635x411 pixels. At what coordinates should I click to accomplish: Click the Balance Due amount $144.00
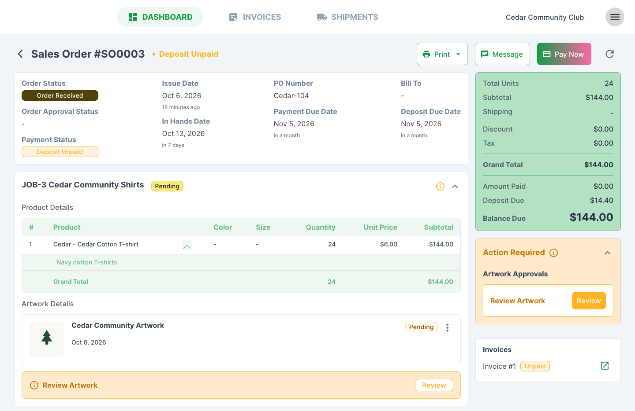point(591,217)
